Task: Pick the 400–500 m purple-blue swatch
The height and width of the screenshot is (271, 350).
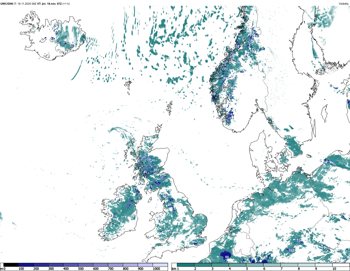Action: click(71, 265)
